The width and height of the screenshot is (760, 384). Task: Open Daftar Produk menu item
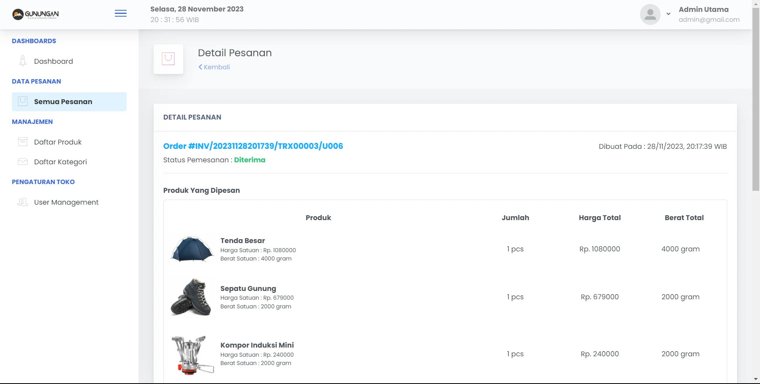(x=58, y=142)
